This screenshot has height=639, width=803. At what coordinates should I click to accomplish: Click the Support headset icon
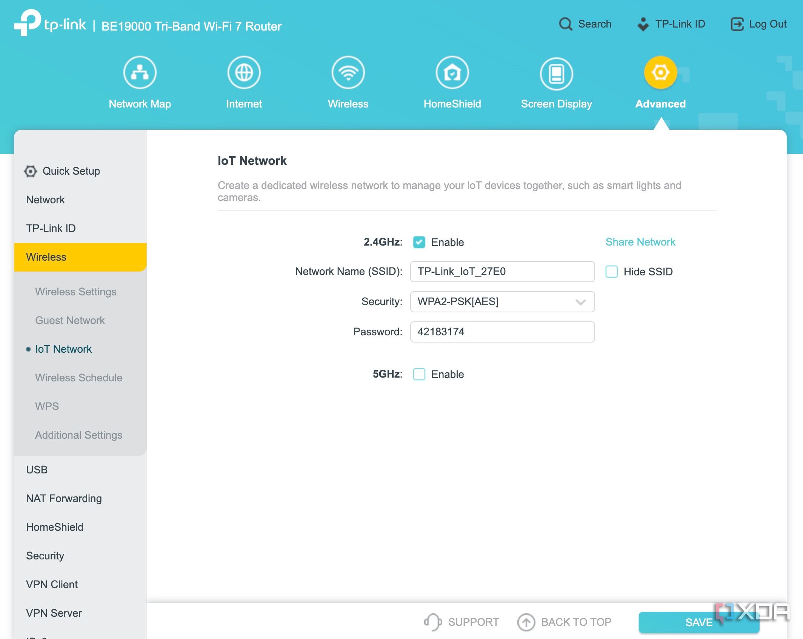point(432,622)
